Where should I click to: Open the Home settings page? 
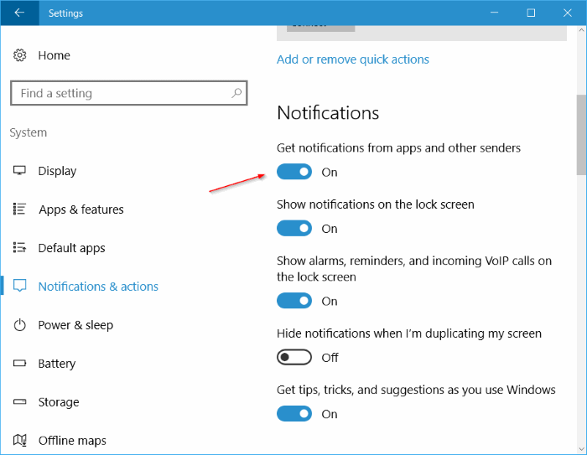(55, 55)
